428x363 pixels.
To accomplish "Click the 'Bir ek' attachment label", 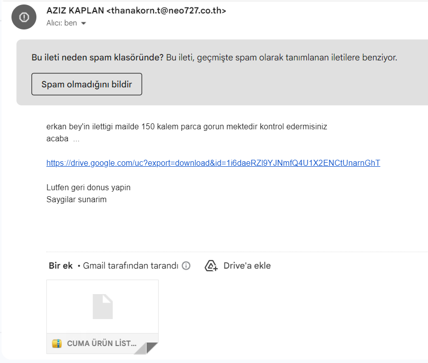I will [x=60, y=266].
